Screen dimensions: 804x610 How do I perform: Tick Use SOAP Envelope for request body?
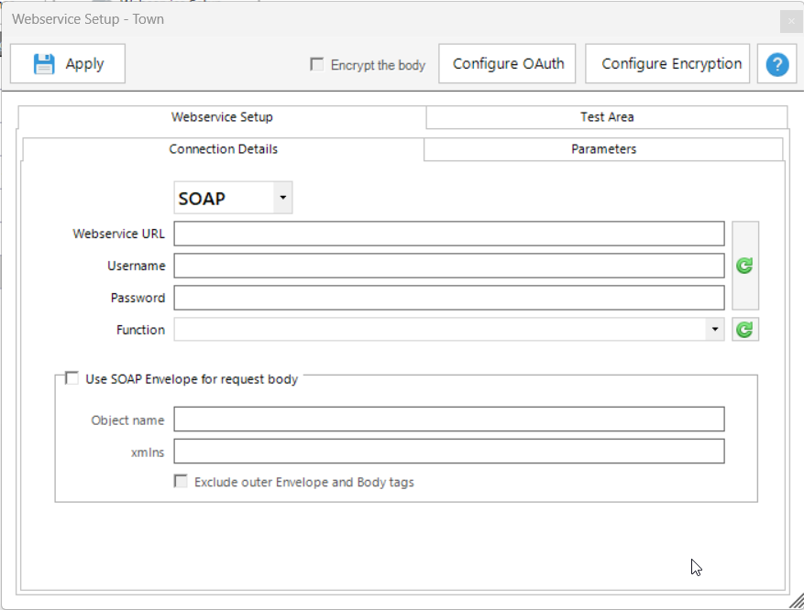72,378
